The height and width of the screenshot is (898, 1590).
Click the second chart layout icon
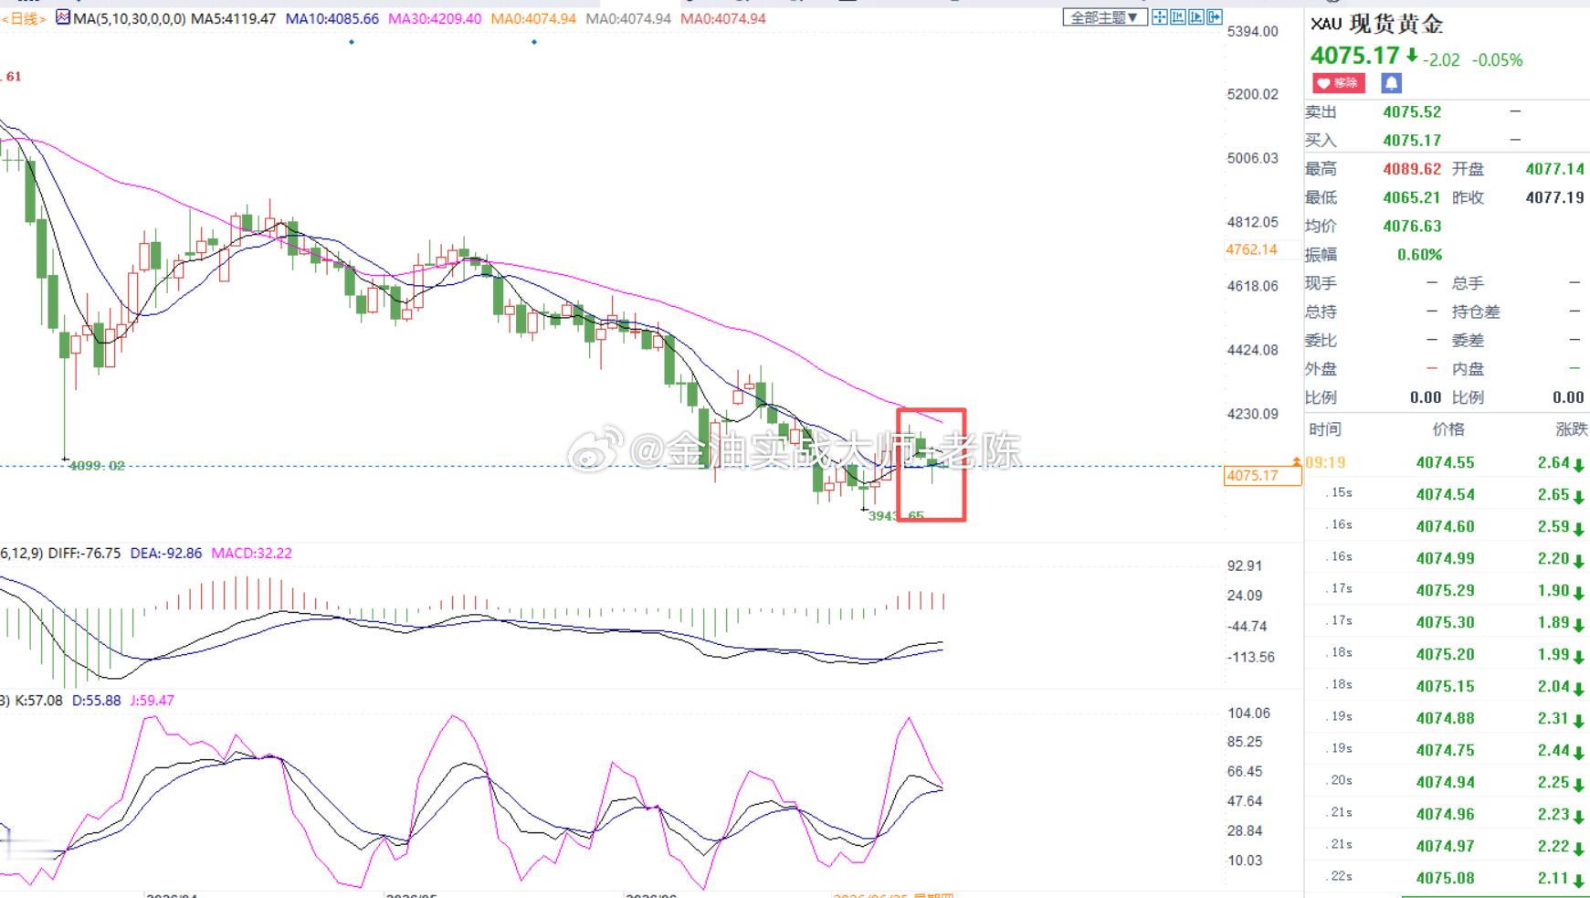(1178, 17)
